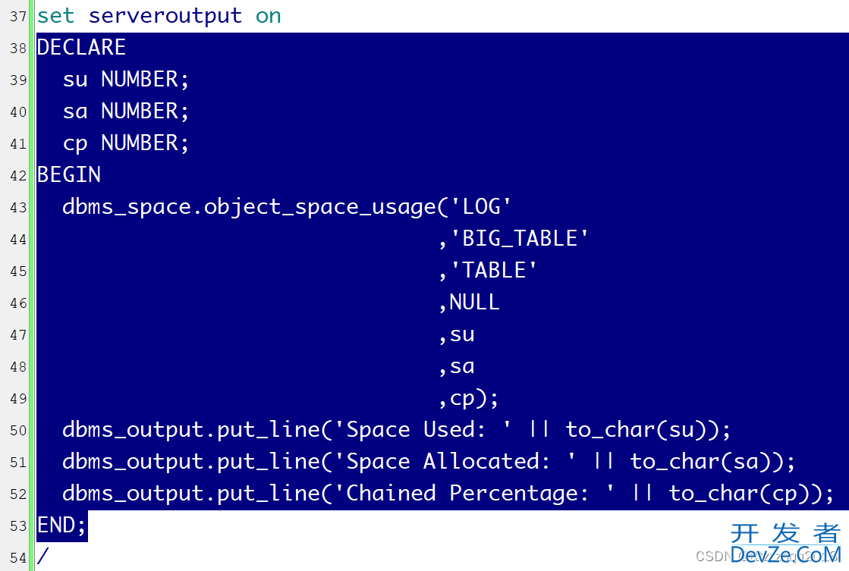
Task: Click the 'Space Used: ' output line
Action: coord(396,430)
